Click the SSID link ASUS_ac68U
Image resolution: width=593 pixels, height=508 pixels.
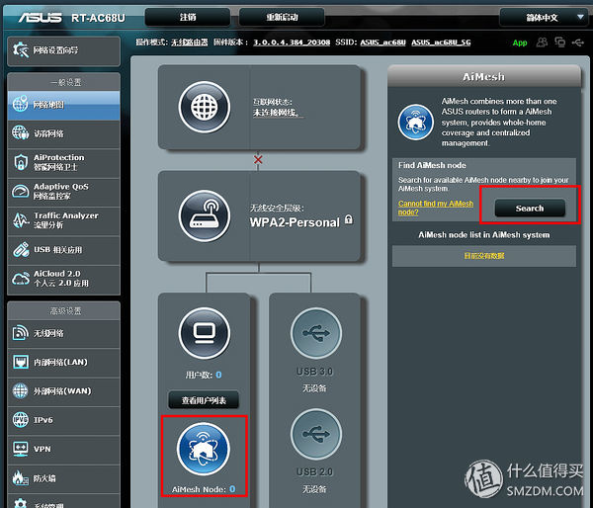382,42
